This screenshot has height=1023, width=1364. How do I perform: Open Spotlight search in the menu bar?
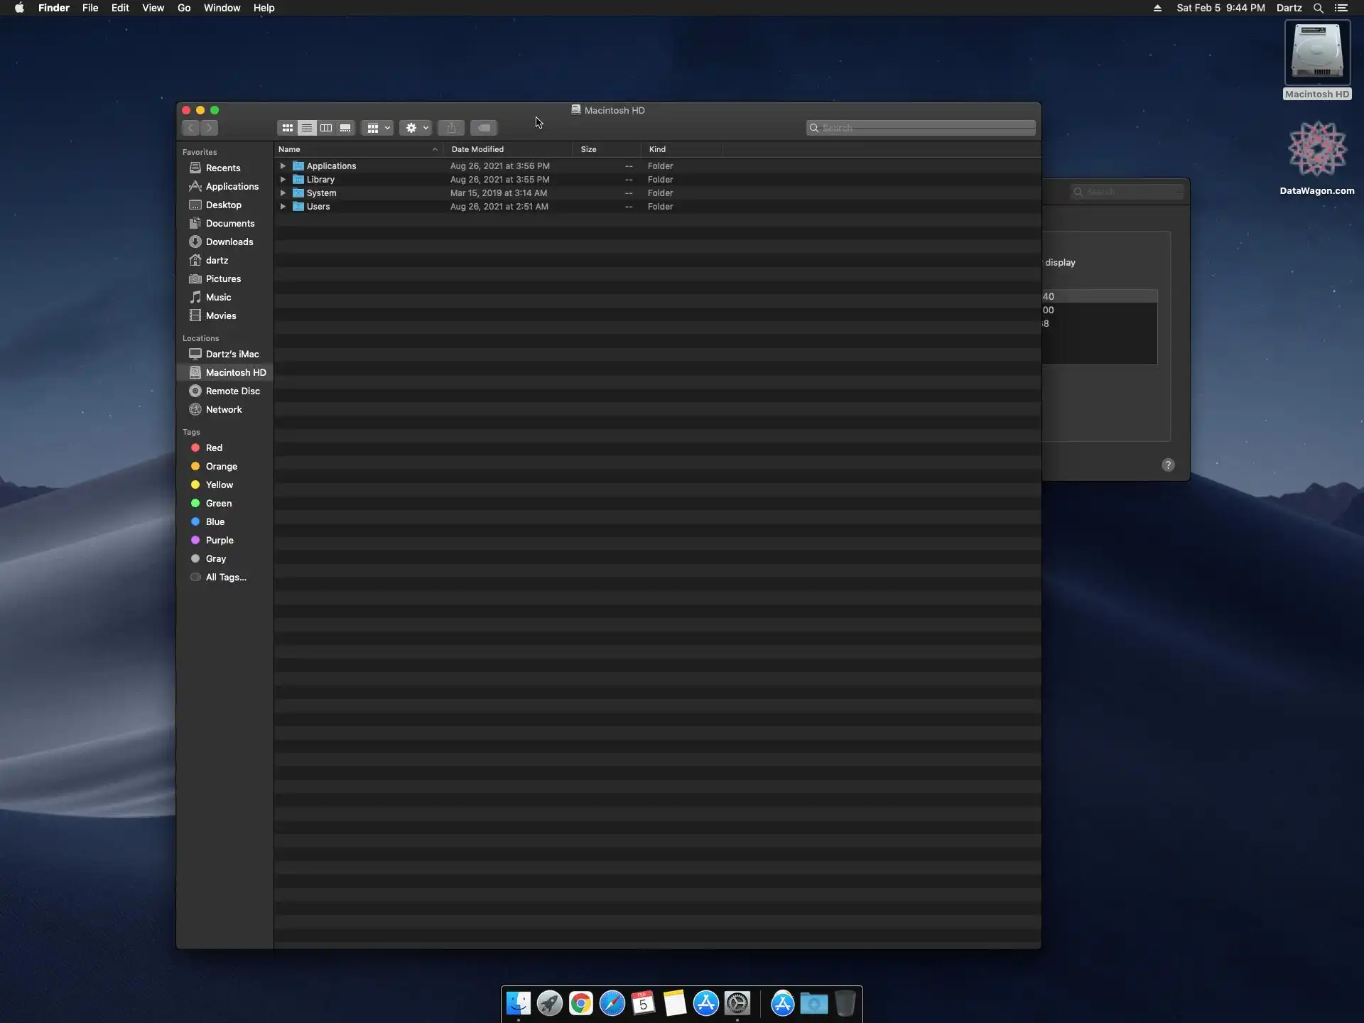pyautogui.click(x=1318, y=8)
